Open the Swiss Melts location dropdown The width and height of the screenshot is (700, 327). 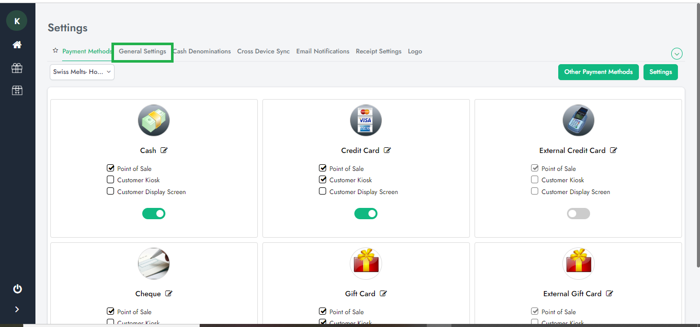(82, 72)
